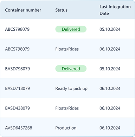Click the Status column header
The image size is (135, 137).
tap(61, 10)
